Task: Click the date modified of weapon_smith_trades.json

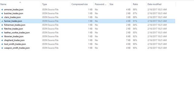Action: tap(157, 48)
